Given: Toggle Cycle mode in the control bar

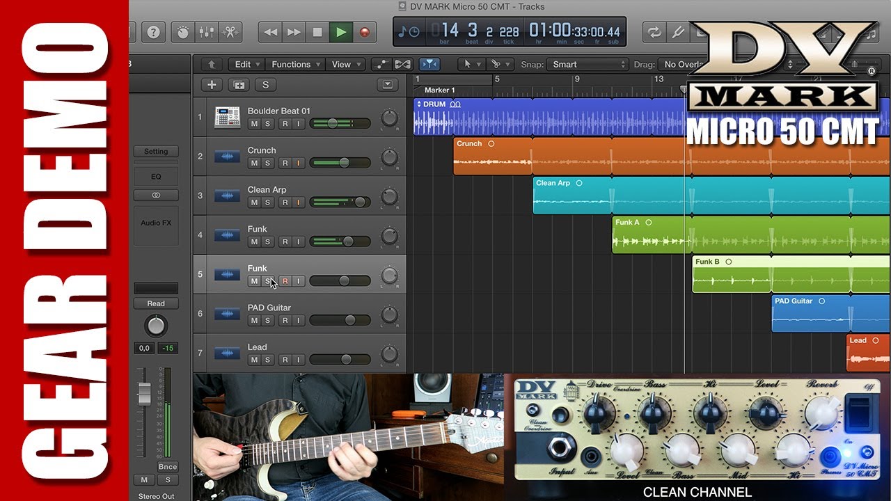Looking at the screenshot, I should pos(654,32).
